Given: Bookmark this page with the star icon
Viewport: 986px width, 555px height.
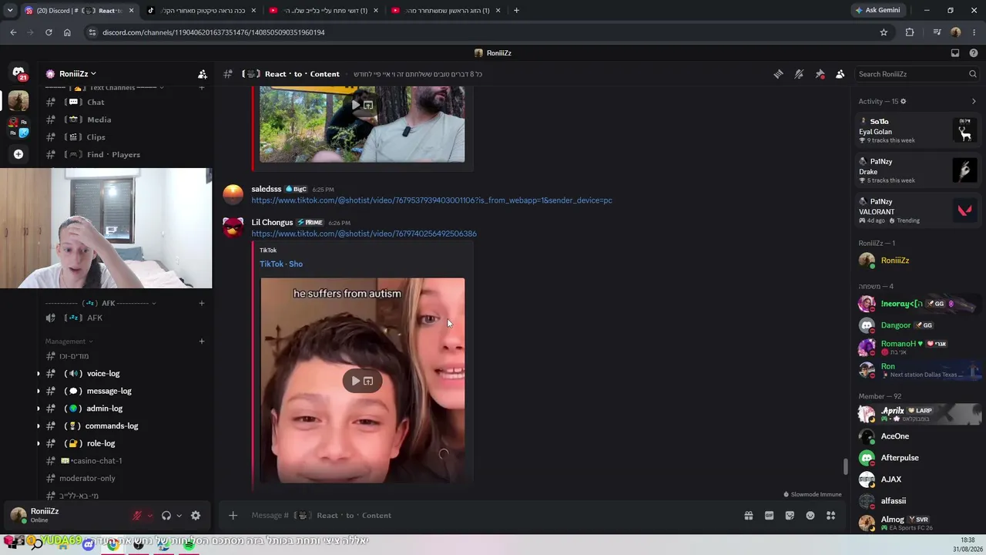Looking at the screenshot, I should click(884, 32).
